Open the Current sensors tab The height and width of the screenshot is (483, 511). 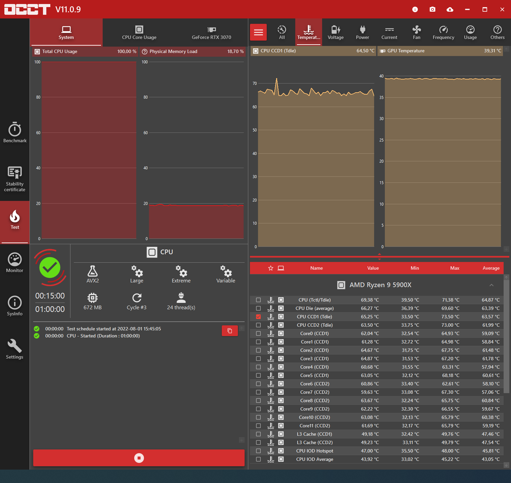pos(389,32)
